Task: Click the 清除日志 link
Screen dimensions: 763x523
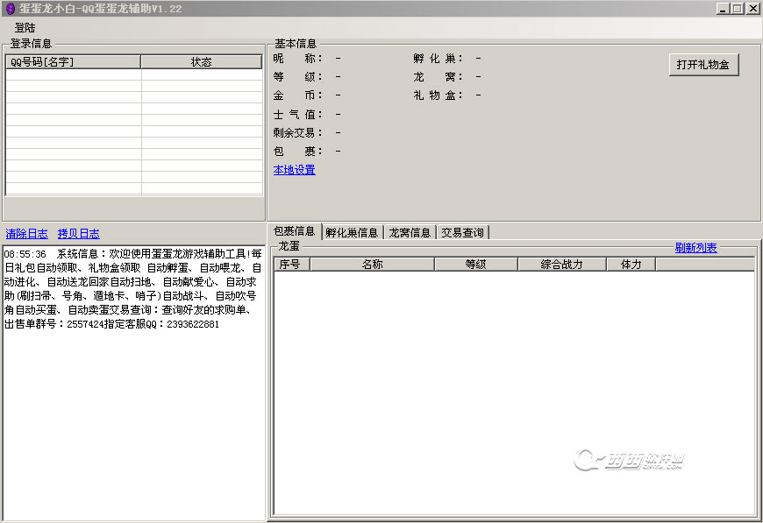Action: pos(27,234)
